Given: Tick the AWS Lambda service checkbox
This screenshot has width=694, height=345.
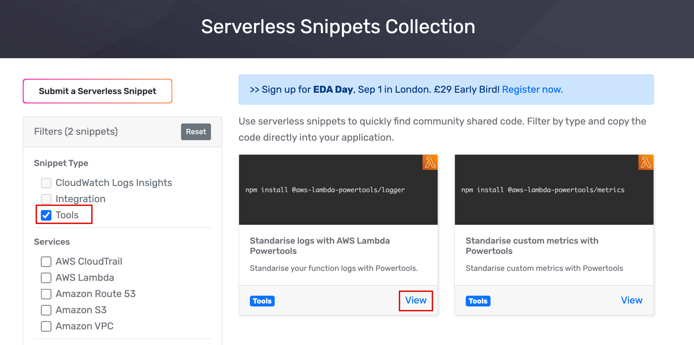Looking at the screenshot, I should tap(46, 278).
